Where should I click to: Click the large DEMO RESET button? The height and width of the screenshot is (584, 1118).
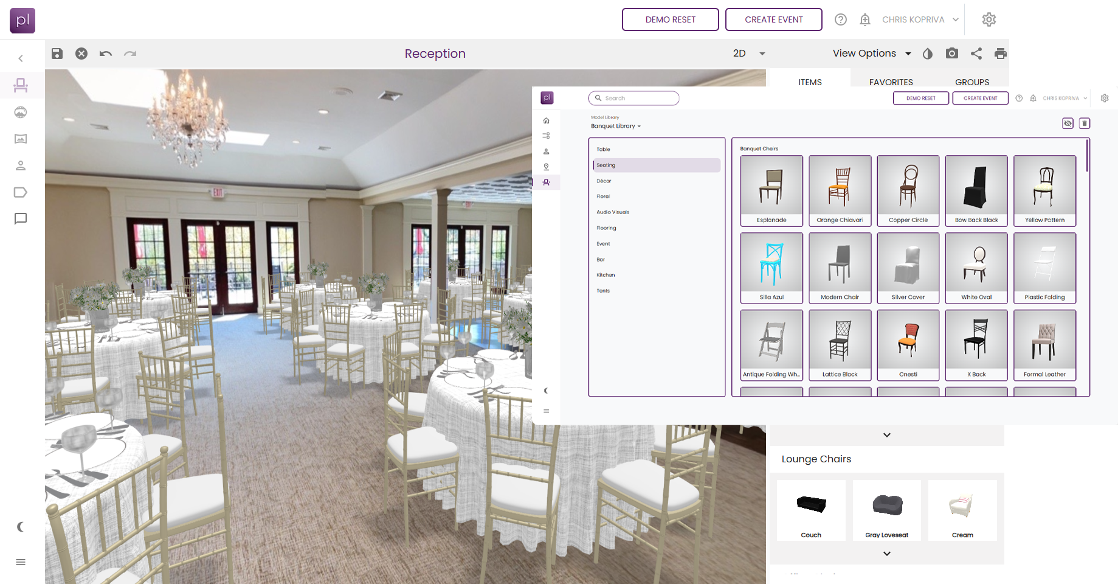click(670, 19)
